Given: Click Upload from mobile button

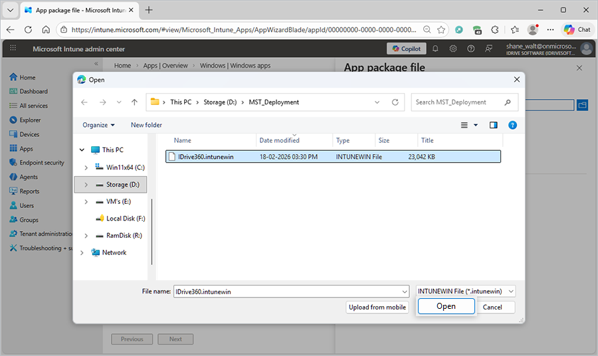Looking at the screenshot, I should pyautogui.click(x=377, y=307).
